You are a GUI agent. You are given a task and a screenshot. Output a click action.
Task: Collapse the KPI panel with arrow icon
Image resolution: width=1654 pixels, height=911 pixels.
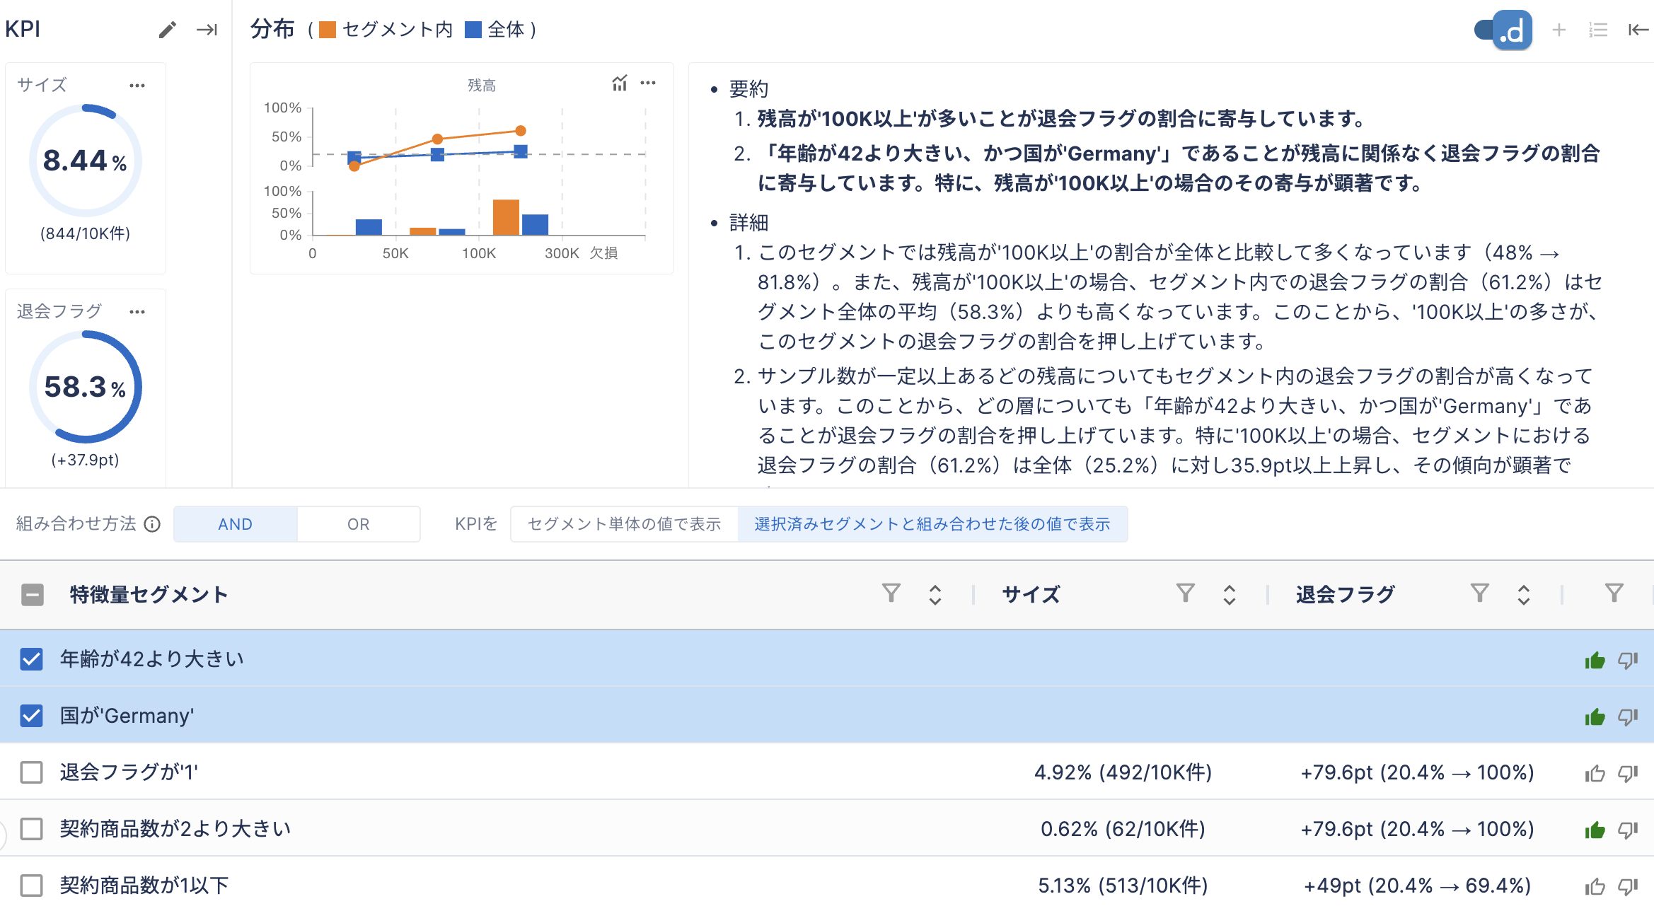point(207,30)
